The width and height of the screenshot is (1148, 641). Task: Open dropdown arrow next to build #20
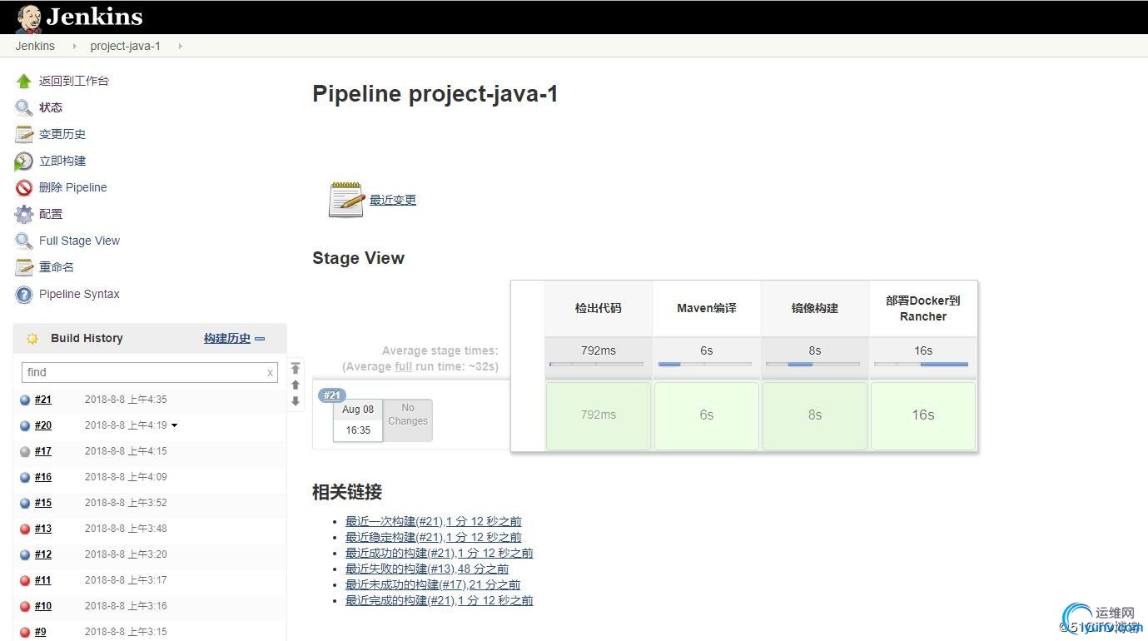point(174,425)
